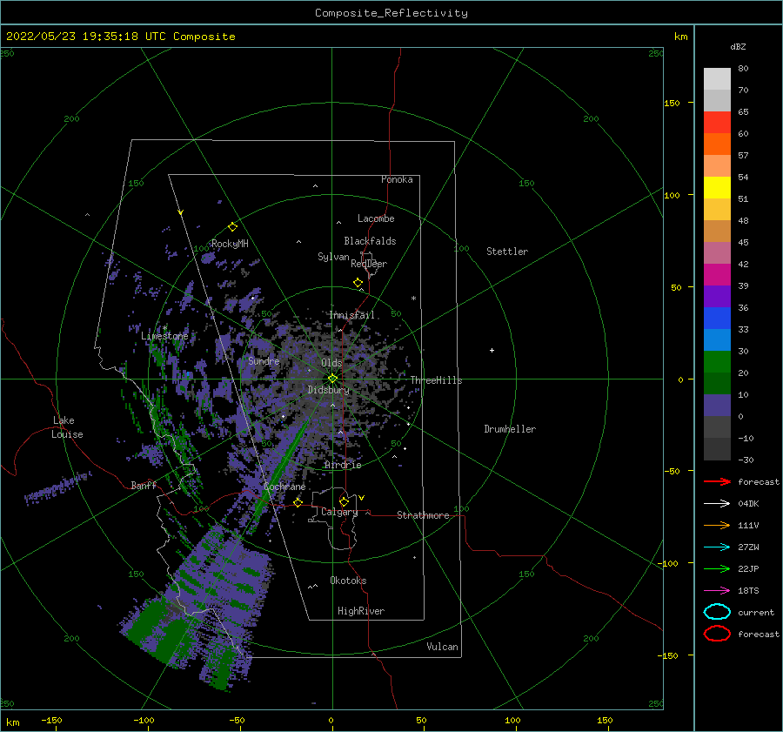Click the yellow radar site marker at center
The height and width of the screenshot is (732, 783).
(x=332, y=379)
